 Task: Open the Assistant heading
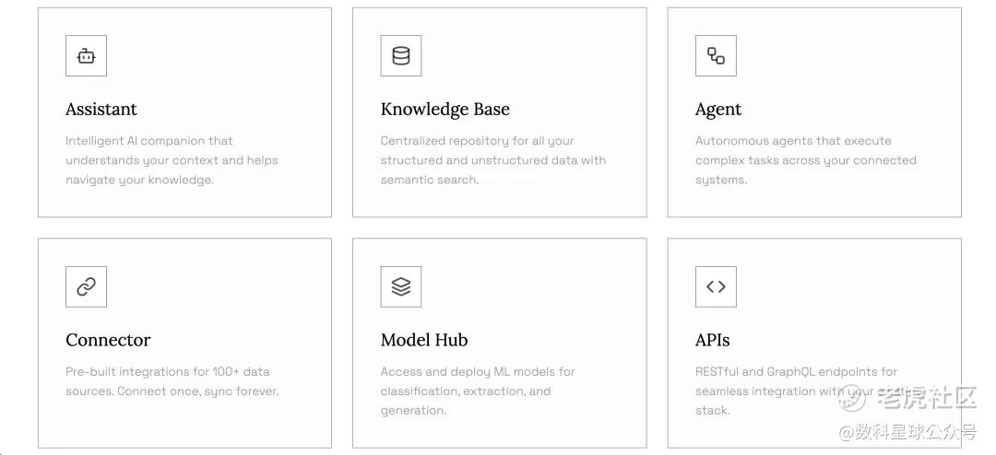pyautogui.click(x=101, y=109)
